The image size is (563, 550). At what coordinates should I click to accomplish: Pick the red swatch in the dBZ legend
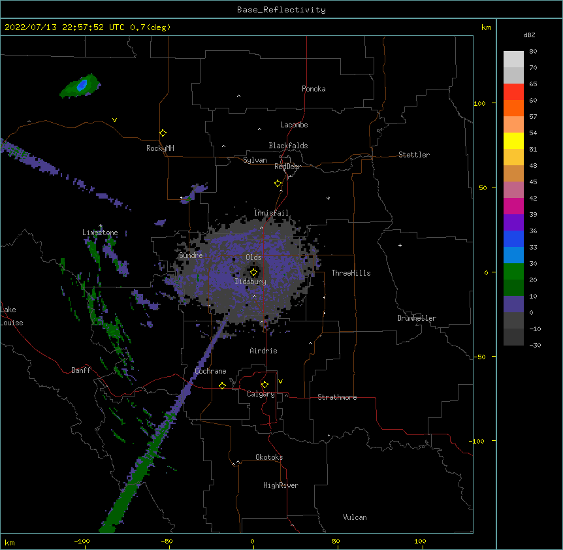[x=513, y=91]
